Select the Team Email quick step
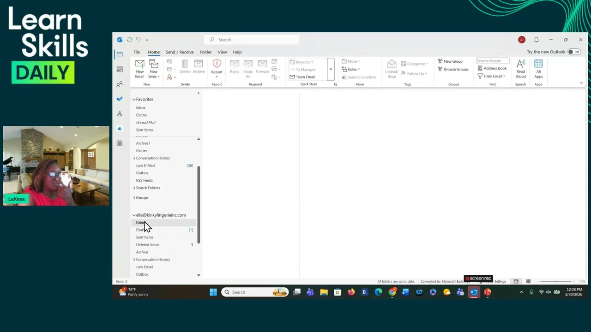The width and height of the screenshot is (591, 332). click(302, 77)
